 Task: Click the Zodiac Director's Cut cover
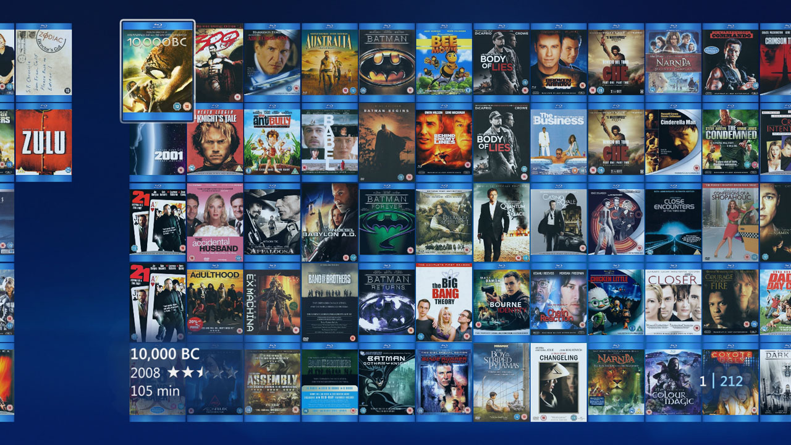point(43,62)
